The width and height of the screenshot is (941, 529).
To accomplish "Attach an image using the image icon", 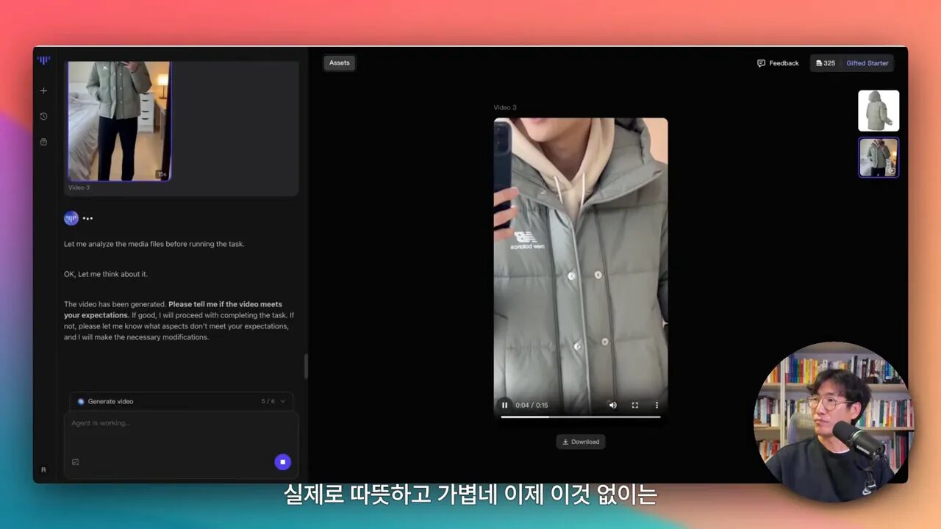I will point(75,461).
